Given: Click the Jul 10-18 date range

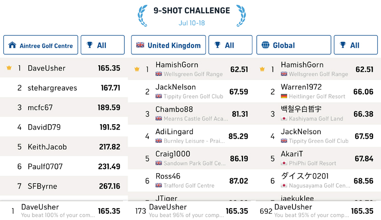Looking at the screenshot, I should click(x=192, y=23).
